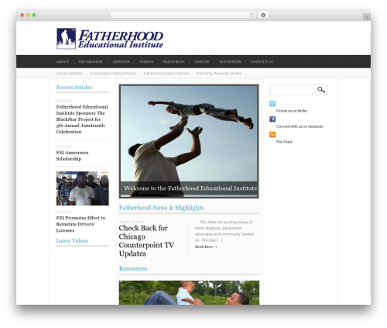The height and width of the screenshot is (328, 387).
Task: Open the Volunteer menu item
Action: (x=230, y=62)
